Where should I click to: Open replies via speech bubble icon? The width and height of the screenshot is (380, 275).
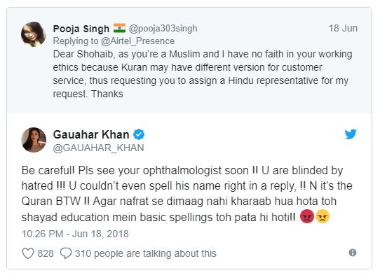[66, 253]
